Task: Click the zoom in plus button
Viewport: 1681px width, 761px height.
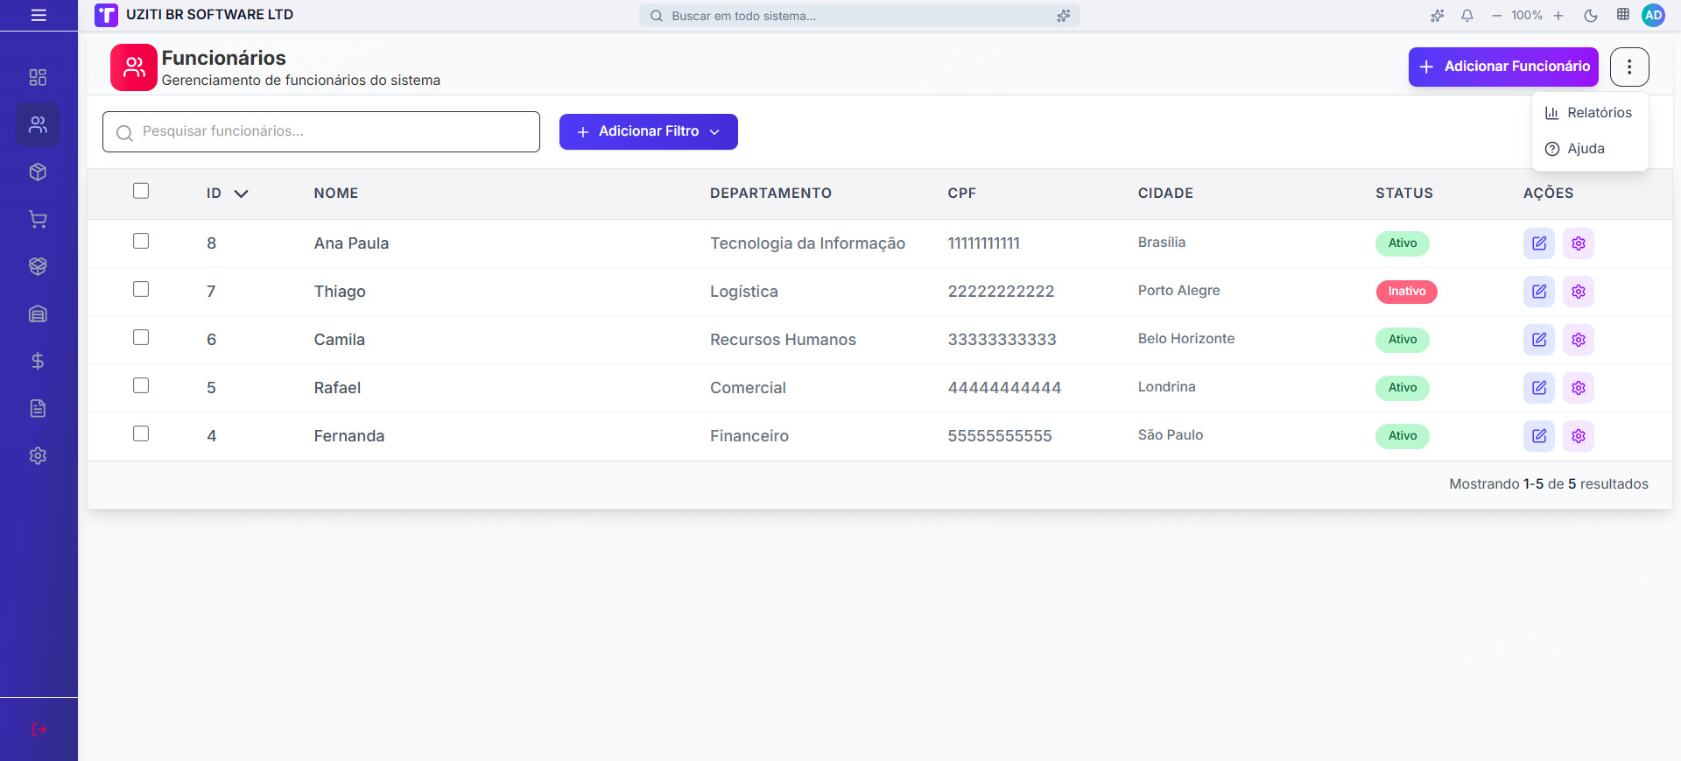Action: tap(1558, 16)
